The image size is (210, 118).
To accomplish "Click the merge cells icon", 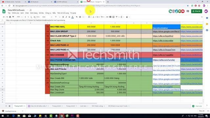I will (x=83, y=17).
